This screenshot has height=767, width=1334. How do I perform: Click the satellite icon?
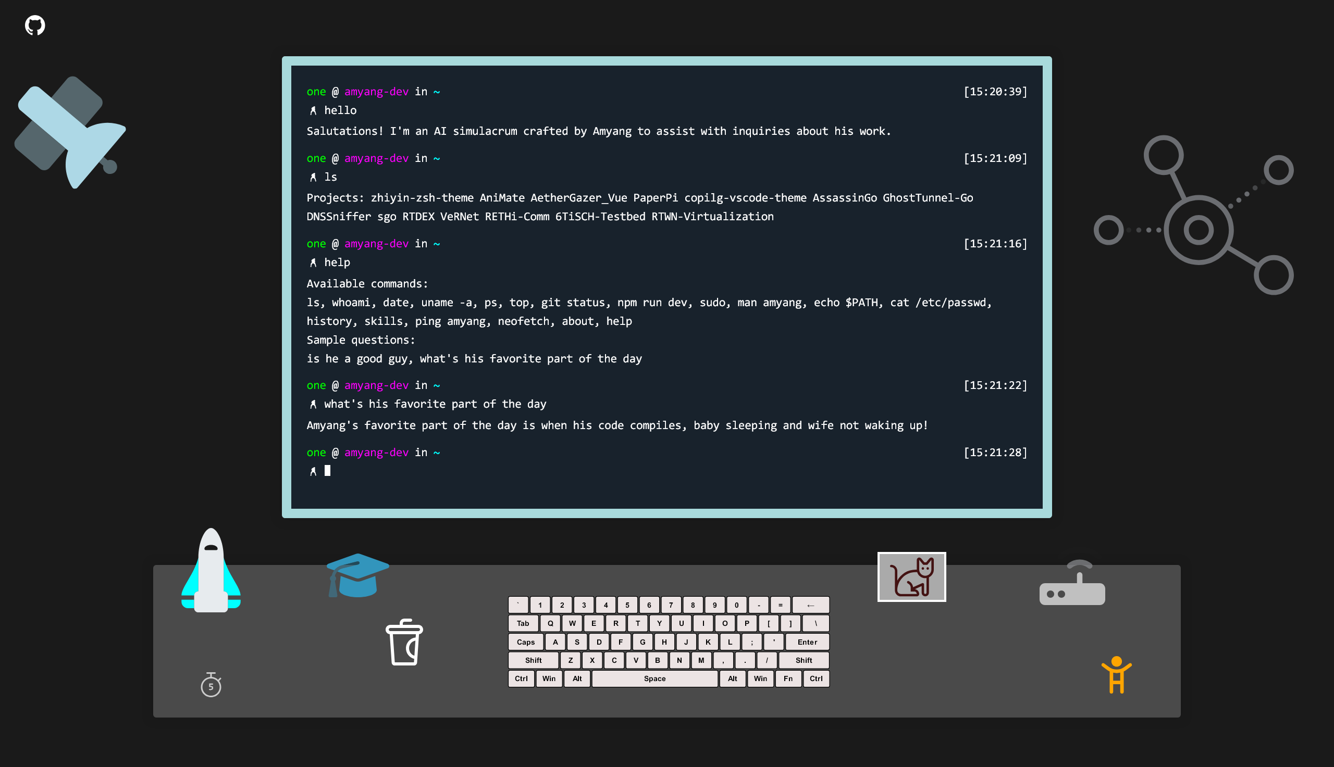[x=70, y=132]
